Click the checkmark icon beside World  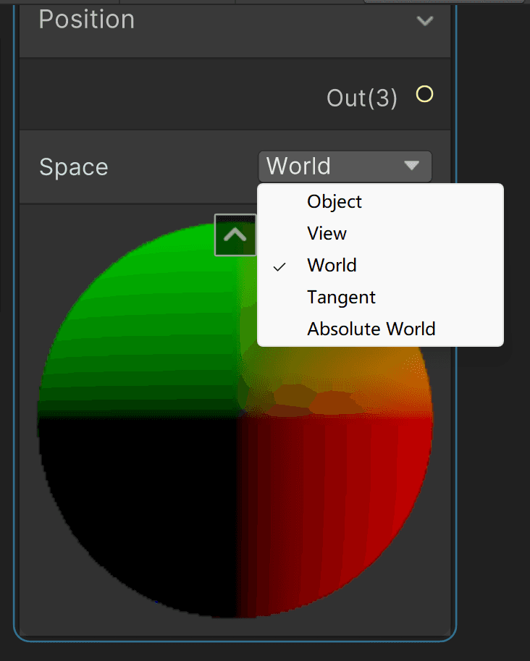[279, 266]
